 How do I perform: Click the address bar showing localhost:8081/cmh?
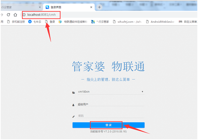(x=41, y=15)
